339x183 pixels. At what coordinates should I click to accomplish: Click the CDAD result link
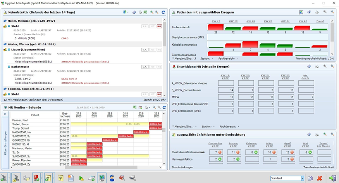65,38
